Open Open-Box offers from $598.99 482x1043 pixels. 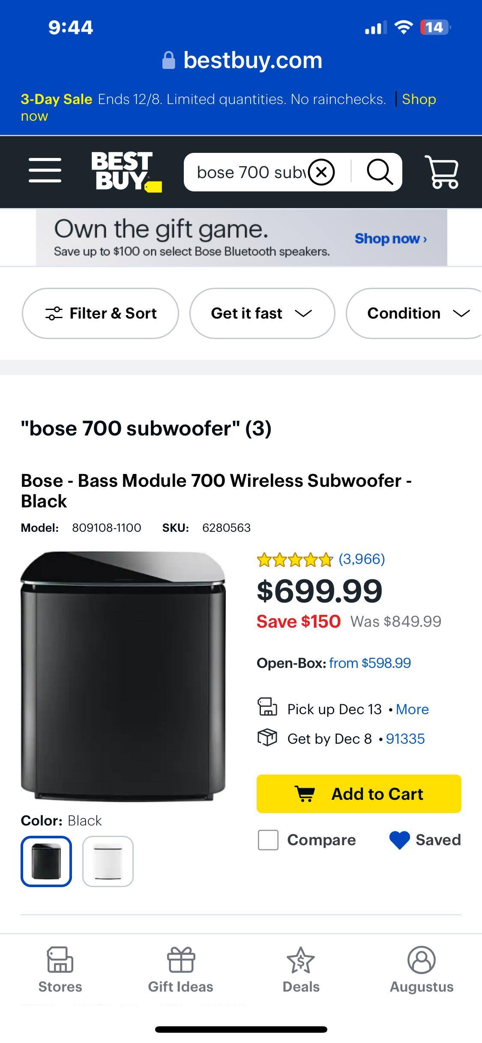point(369,663)
